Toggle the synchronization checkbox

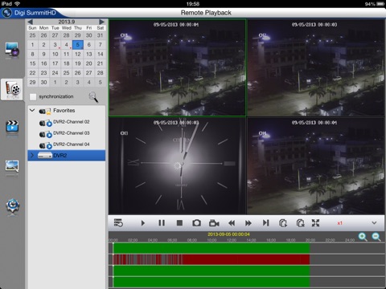click(x=33, y=97)
